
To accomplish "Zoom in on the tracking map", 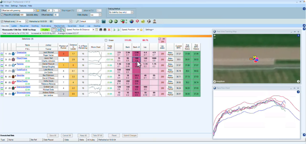I will point(215,36).
